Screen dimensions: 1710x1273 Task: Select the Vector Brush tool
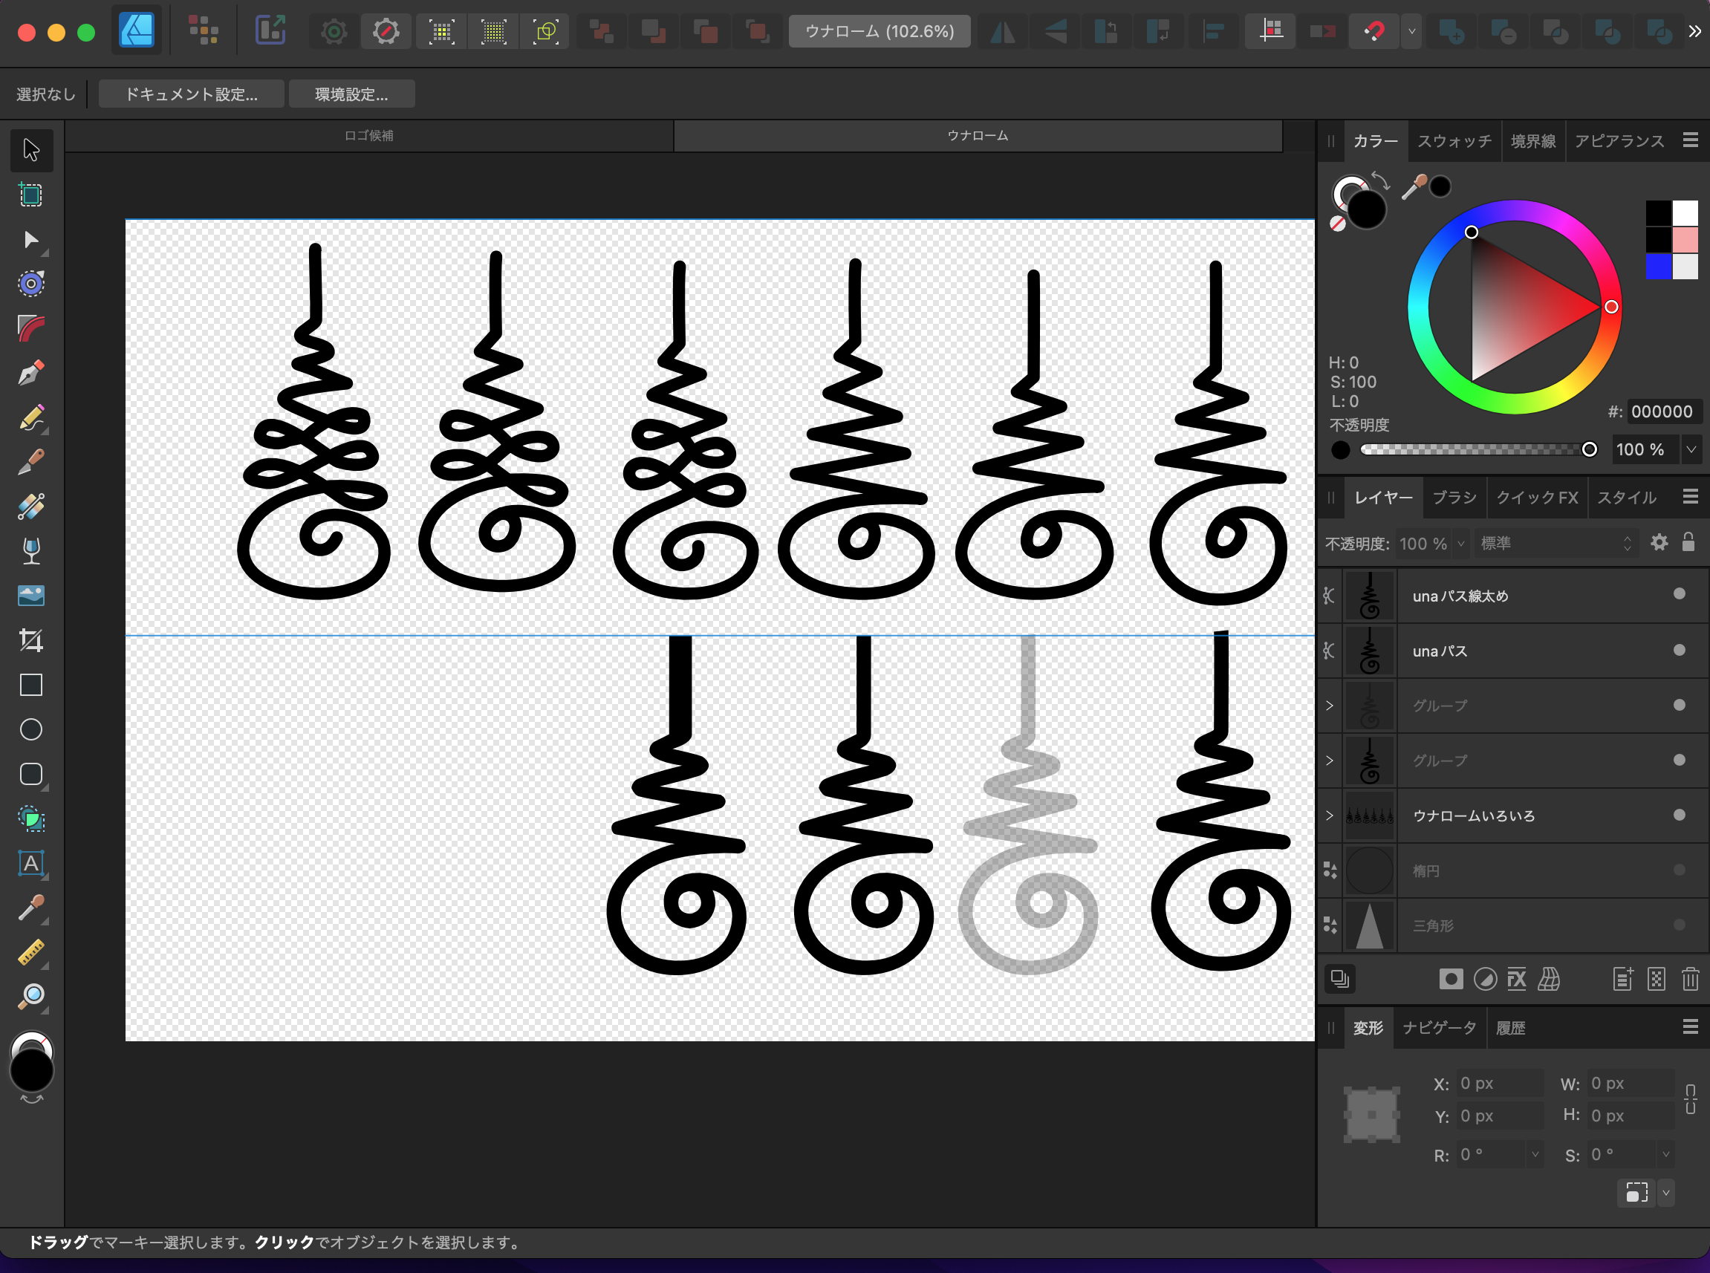pyautogui.click(x=30, y=463)
